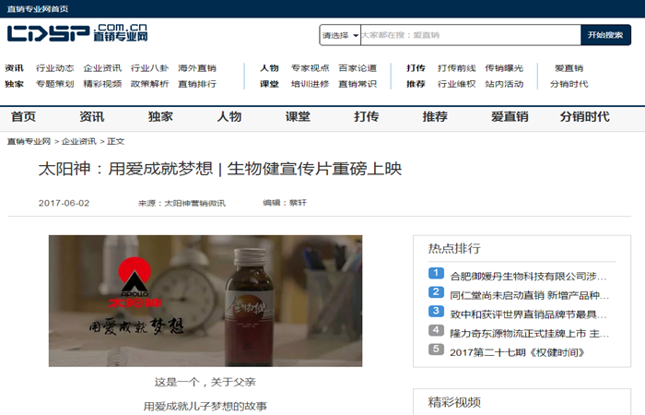Open 百家论道 link
This screenshot has width=645, height=415.
tap(358, 68)
